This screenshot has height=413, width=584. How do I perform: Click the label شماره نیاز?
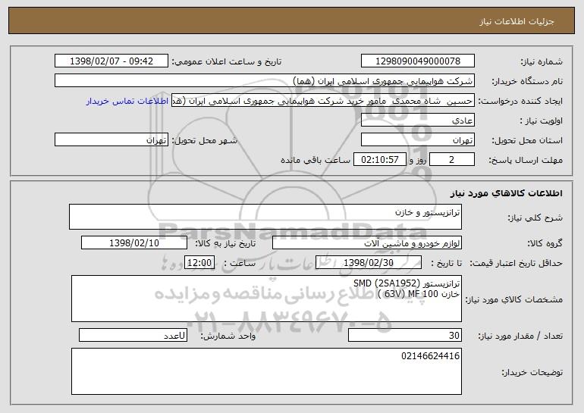542,62
